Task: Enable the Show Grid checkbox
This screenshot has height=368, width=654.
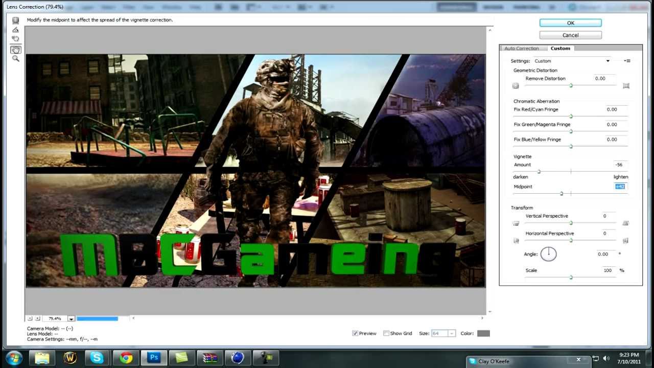Action: [386, 333]
